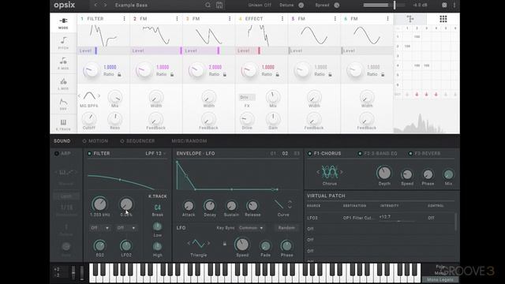Open the PITCH page in sidebar
Screen dimensions: 505x284
[63, 43]
